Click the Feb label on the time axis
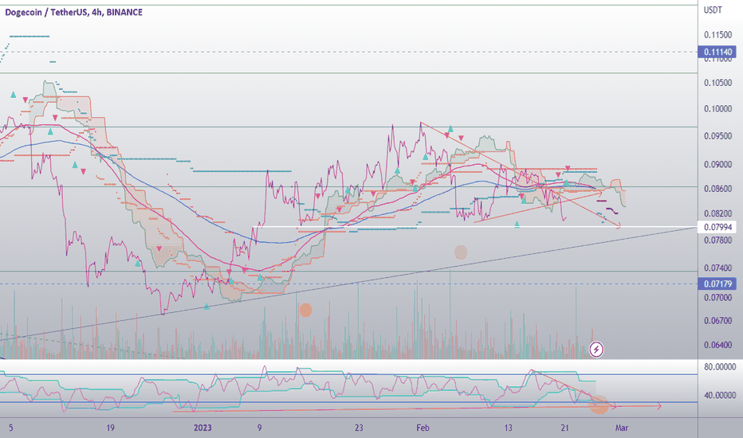 (423, 428)
